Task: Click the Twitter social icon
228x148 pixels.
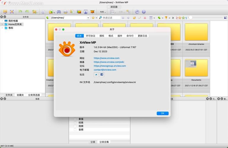Action: (x=96, y=75)
